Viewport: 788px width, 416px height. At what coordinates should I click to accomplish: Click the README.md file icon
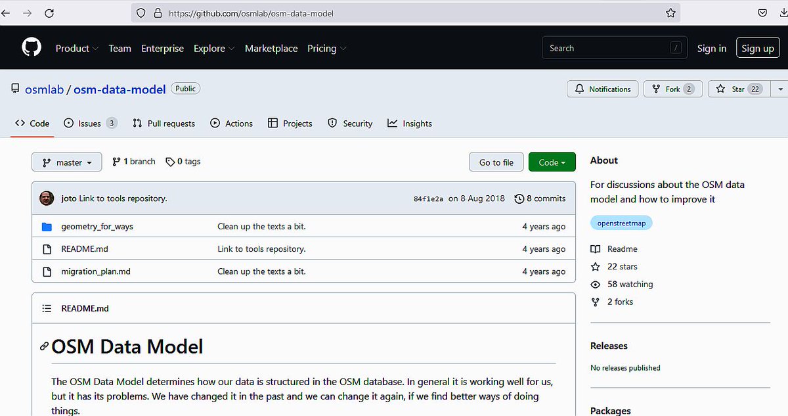coord(47,249)
